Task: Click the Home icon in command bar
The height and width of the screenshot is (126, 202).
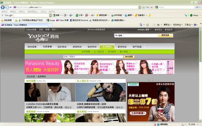Action: click(x=141, y=25)
